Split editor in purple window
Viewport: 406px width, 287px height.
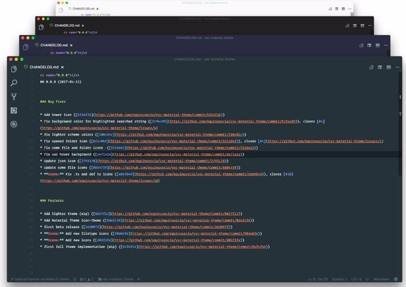click(x=370, y=45)
